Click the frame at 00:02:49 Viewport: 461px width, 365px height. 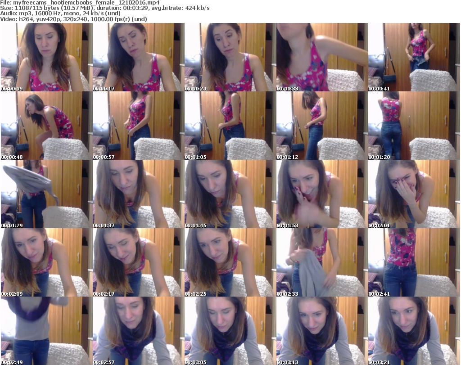(46, 331)
